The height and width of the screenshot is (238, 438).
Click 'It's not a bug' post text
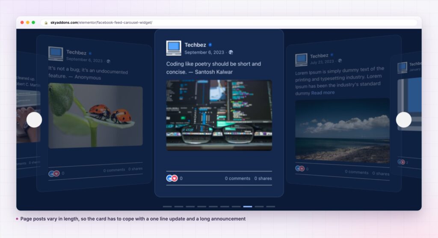88,73
